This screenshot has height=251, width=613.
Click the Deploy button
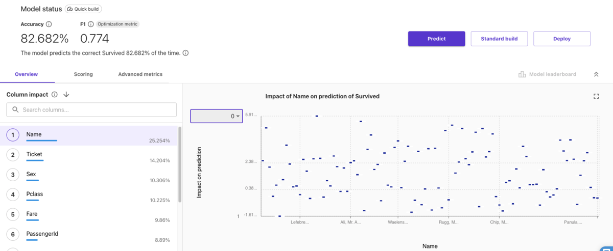pos(562,39)
